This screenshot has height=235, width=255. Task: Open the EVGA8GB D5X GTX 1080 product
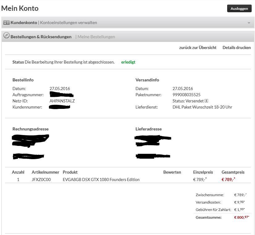101,179
